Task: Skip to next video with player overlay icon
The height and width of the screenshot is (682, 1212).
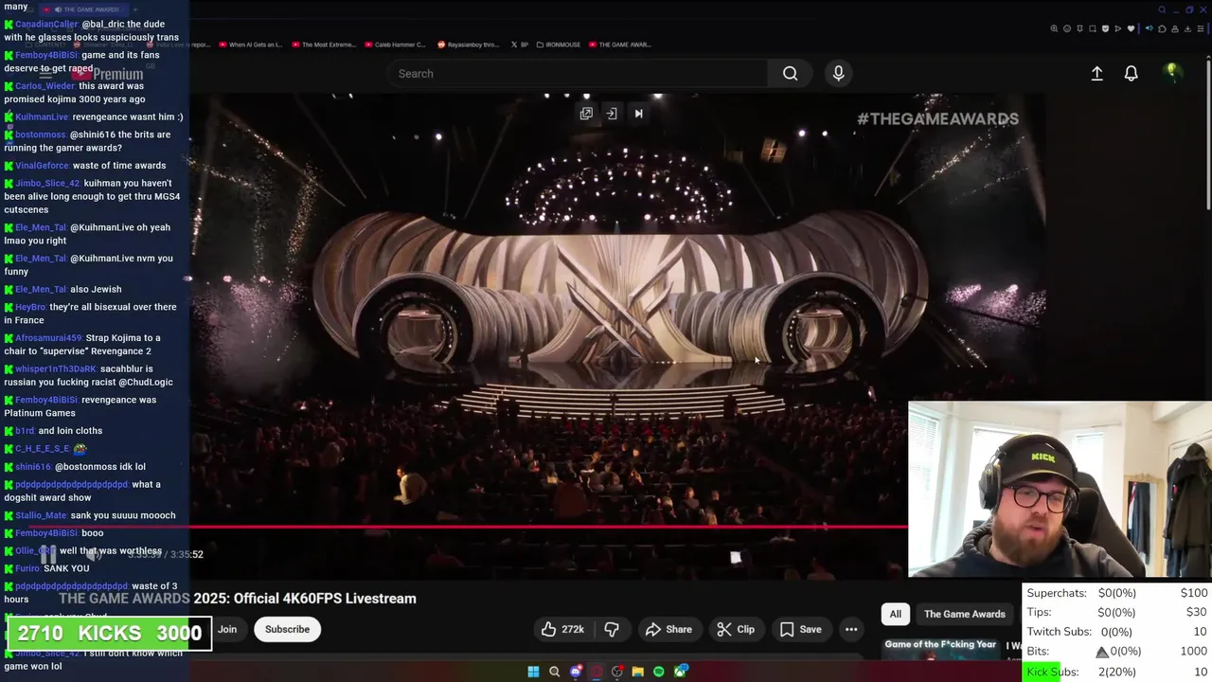Action: [638, 114]
